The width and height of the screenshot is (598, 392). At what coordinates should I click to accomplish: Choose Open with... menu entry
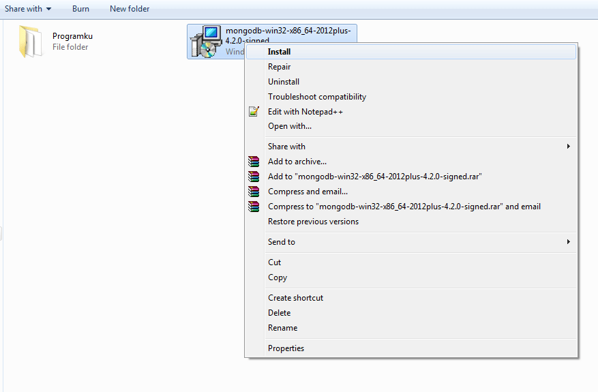[289, 126]
